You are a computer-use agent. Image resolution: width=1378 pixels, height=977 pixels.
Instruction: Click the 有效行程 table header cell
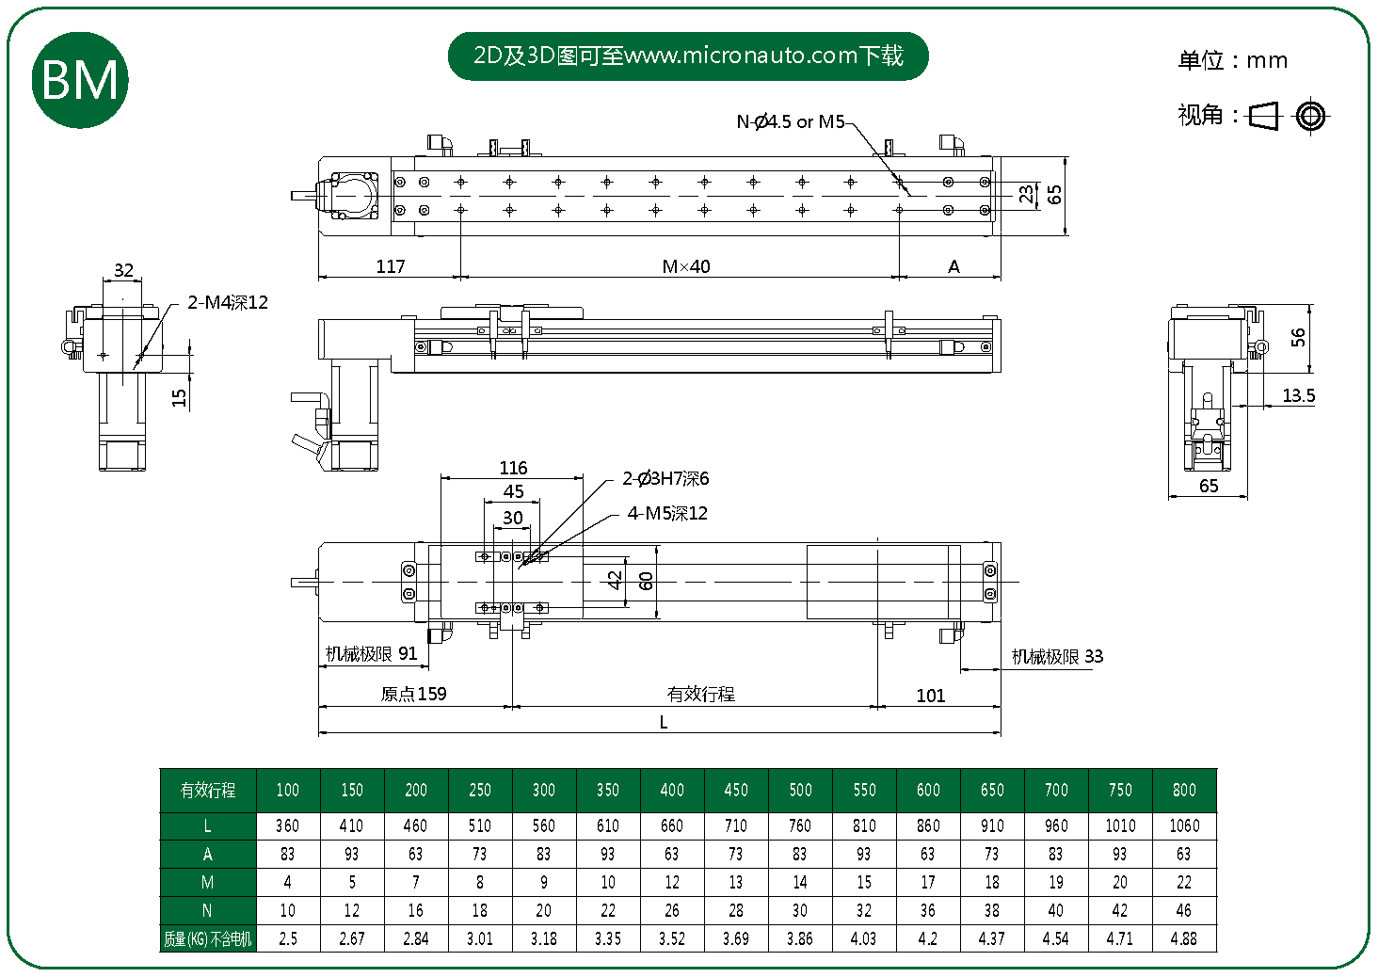[x=208, y=791]
